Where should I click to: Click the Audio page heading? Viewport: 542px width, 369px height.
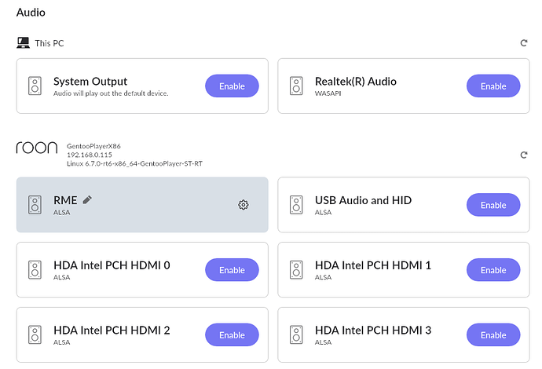[x=31, y=13]
